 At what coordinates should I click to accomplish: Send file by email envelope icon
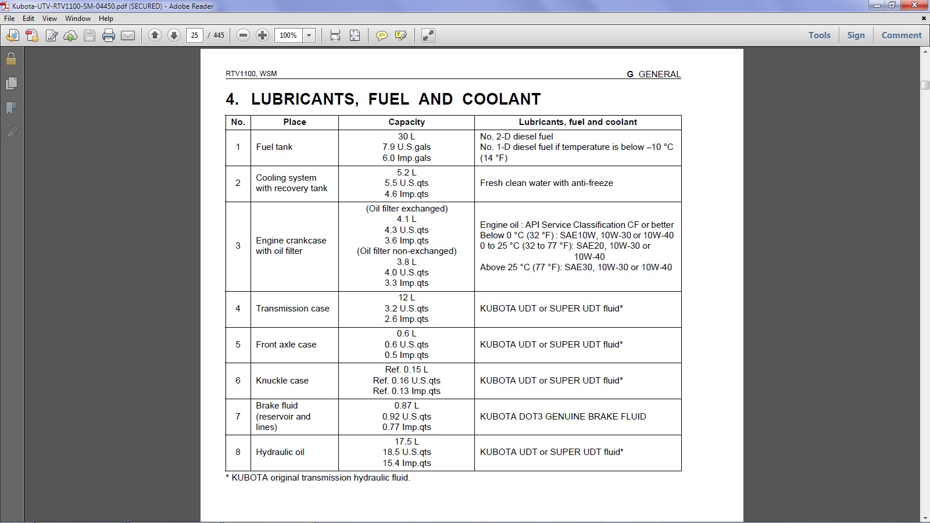click(x=128, y=35)
